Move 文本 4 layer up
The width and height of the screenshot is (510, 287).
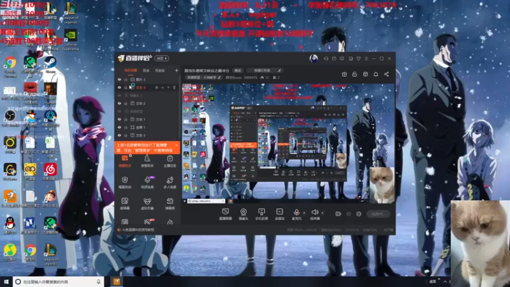[163, 87]
